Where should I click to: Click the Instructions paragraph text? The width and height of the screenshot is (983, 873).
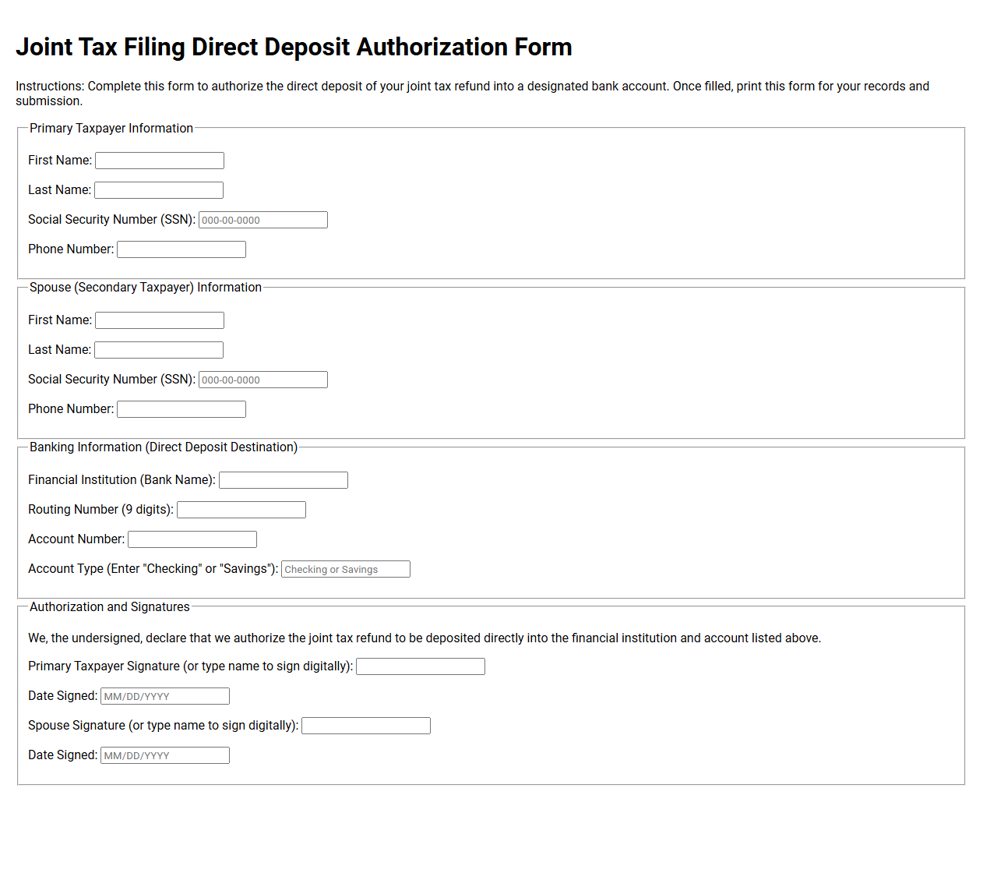(x=472, y=94)
